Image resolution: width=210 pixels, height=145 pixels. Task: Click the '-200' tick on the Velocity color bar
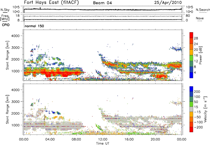click(198, 127)
